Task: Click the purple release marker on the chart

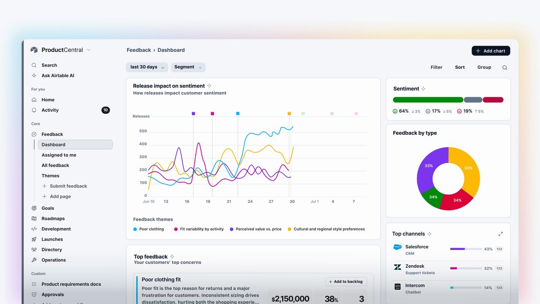Action: pyautogui.click(x=193, y=114)
